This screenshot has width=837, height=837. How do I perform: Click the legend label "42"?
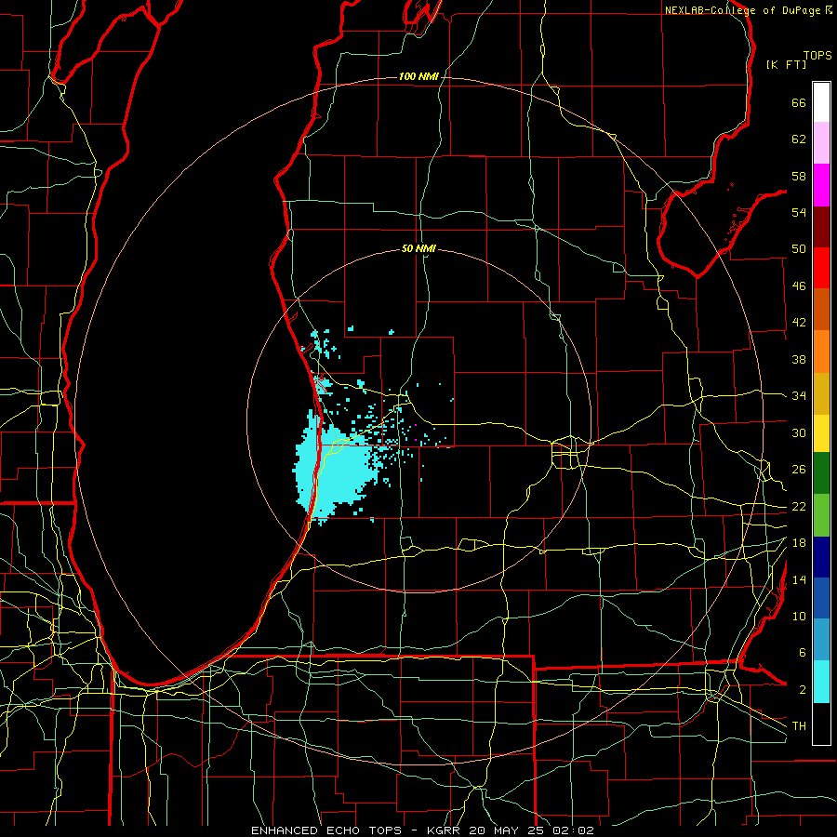click(799, 323)
